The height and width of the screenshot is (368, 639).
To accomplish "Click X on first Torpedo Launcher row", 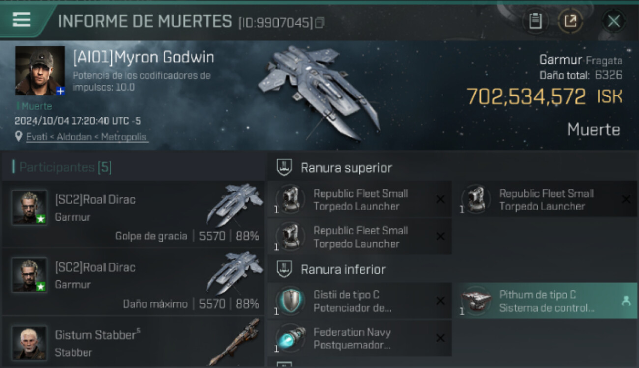I will (x=440, y=199).
